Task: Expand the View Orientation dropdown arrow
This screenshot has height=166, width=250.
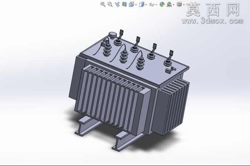Action: [136, 5]
